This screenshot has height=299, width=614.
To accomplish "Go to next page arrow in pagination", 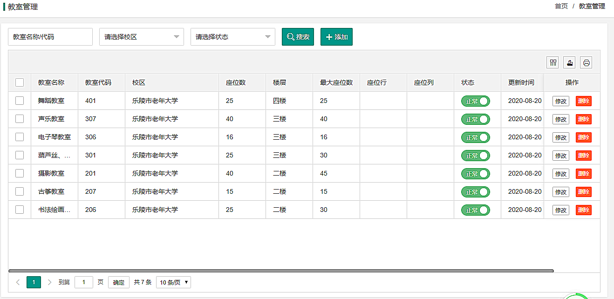I will tap(50, 282).
